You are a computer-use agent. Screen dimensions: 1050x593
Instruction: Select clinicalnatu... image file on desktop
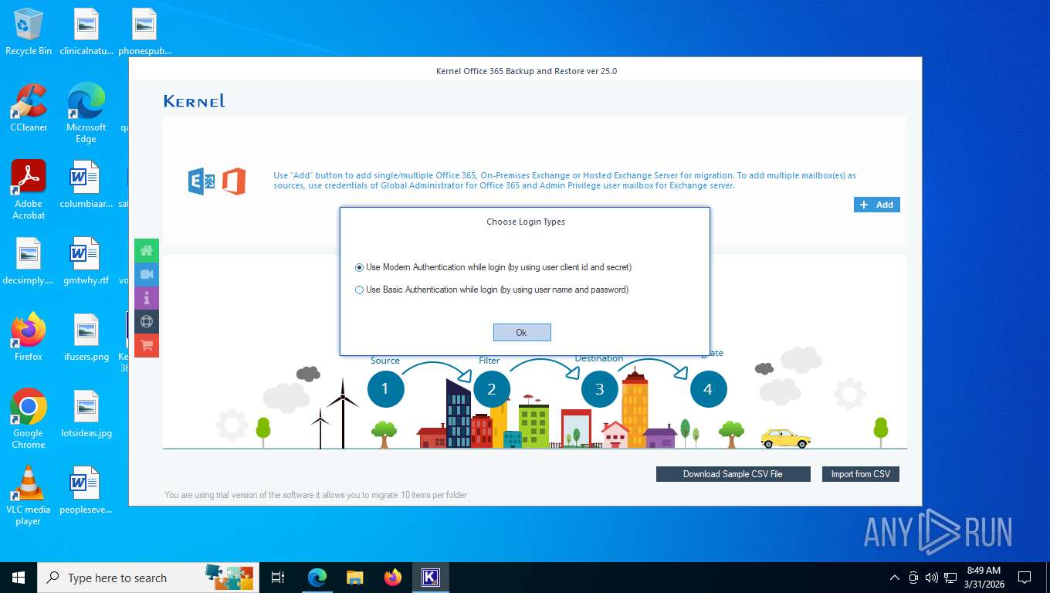coord(86,32)
